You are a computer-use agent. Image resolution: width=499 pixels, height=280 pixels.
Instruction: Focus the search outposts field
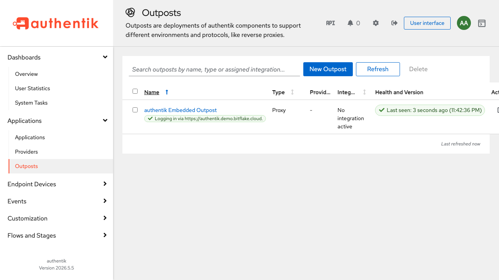tap(214, 69)
